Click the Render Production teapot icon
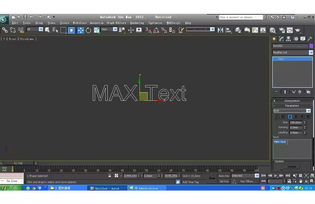315x204 pixels. [x=298, y=30]
